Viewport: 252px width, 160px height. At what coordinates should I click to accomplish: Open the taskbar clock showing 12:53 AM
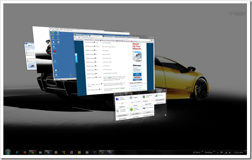point(238,152)
